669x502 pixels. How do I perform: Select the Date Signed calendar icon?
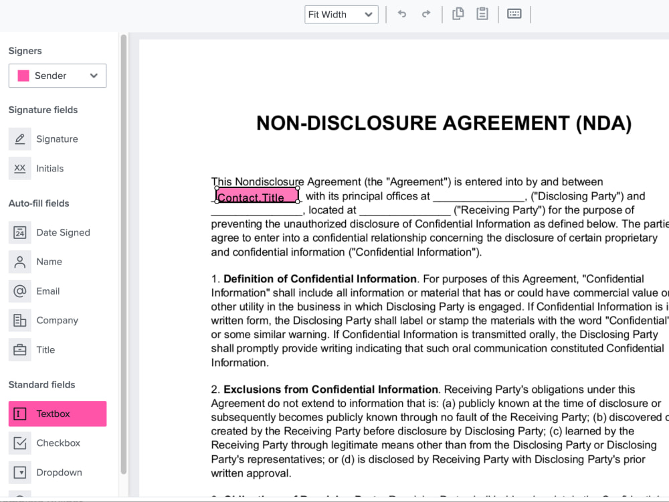pyautogui.click(x=19, y=232)
